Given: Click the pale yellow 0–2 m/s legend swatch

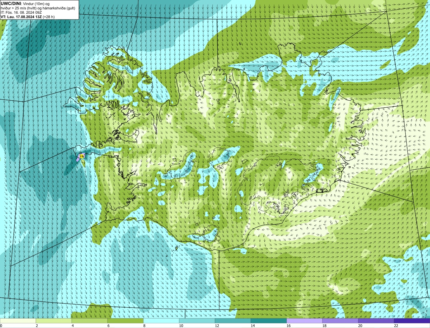Looking at the screenshot, I should (x=18, y=321).
